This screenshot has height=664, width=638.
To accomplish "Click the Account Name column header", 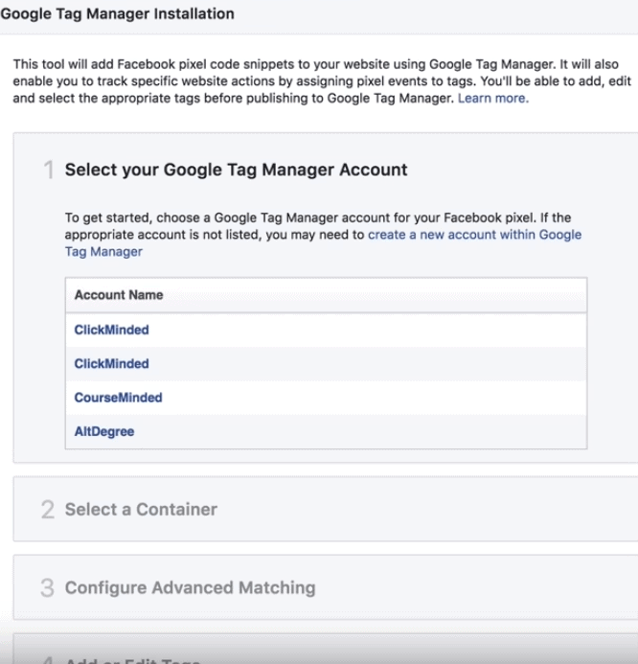I will coord(326,295).
